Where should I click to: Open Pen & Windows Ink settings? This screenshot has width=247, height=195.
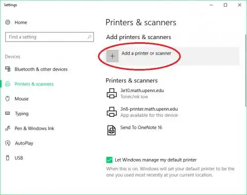point(34,128)
